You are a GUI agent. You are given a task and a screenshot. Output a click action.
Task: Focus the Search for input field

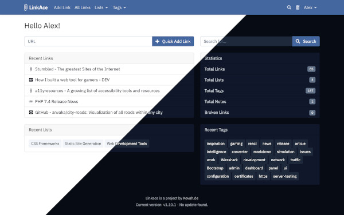246,41
